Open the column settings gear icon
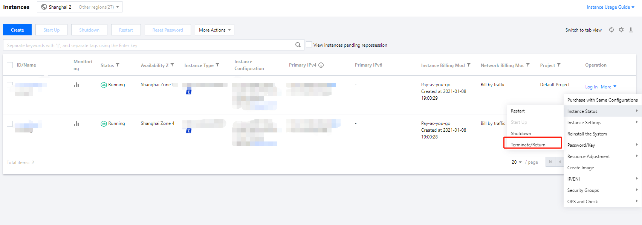The width and height of the screenshot is (642, 225). tap(621, 30)
